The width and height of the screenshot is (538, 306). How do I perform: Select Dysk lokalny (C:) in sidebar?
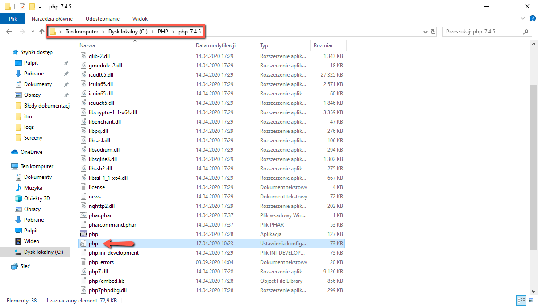click(43, 252)
